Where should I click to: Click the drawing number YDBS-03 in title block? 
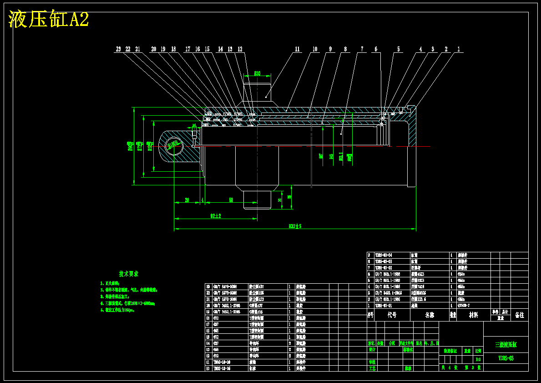[x=506, y=358]
